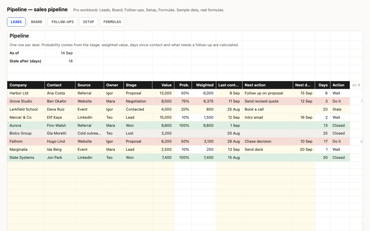
Task: Select the Marginalia company cell
Action: click(26, 150)
